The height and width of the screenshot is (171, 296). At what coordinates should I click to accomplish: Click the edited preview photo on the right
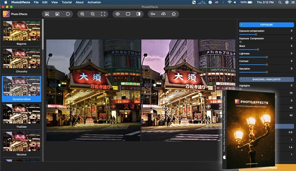click(188, 90)
